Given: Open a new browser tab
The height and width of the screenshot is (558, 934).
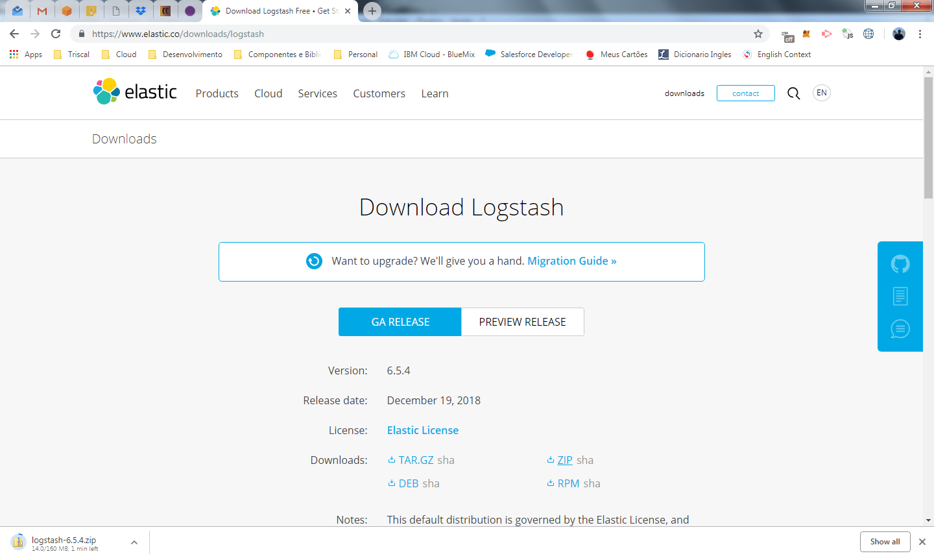Looking at the screenshot, I should (372, 11).
